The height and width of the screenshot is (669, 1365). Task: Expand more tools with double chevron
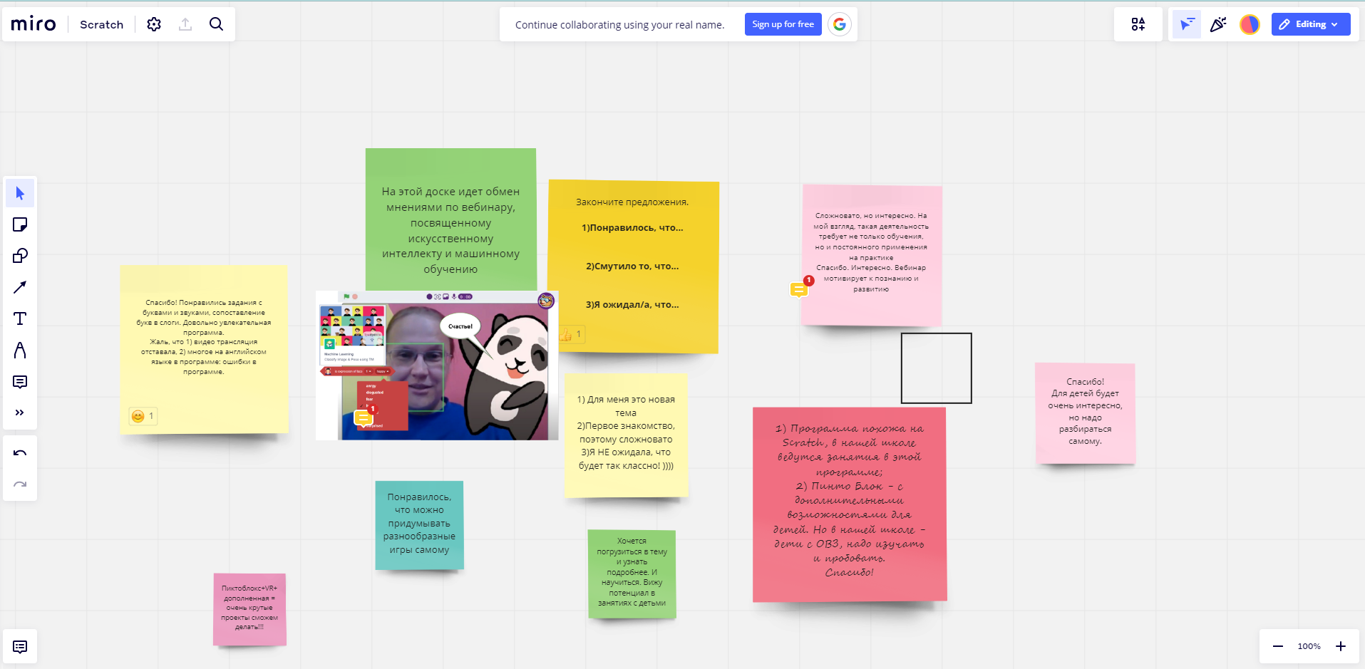(20, 413)
